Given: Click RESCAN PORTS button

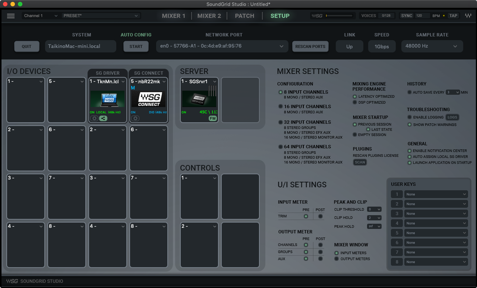Looking at the screenshot, I should 310,46.
